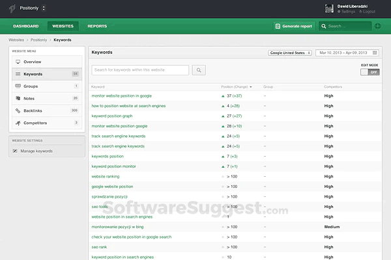Open the Reports tab
Image resolution: width=391 pixels, height=260 pixels.
point(97,27)
